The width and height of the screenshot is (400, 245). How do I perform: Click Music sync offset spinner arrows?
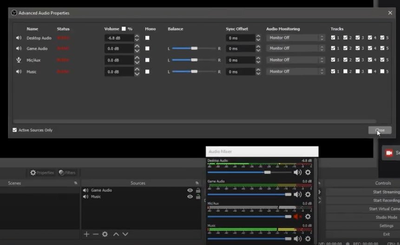258,72
